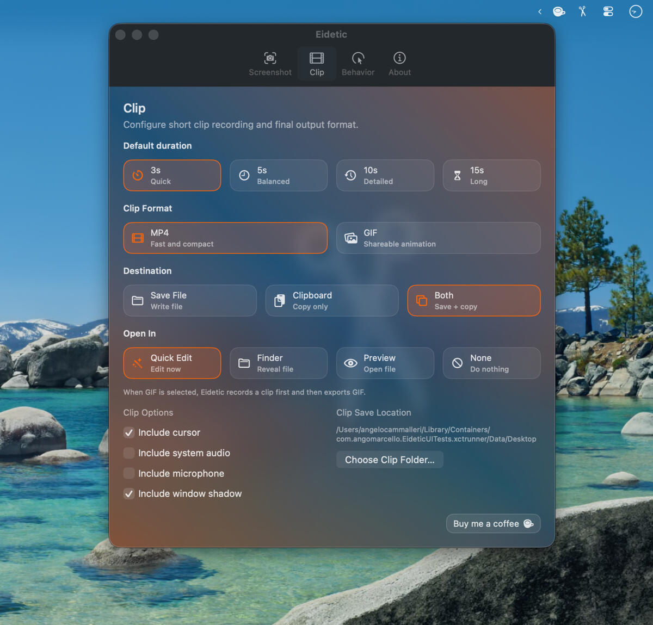The width and height of the screenshot is (653, 625).
Task: Open the About tab
Action: 399,64
